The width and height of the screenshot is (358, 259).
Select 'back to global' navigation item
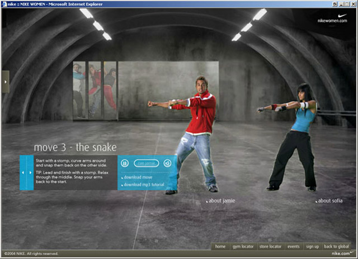pos(336,247)
